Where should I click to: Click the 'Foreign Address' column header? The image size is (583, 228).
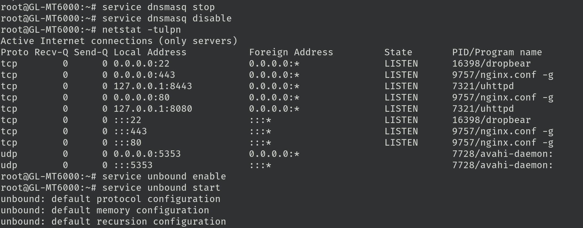291,52
